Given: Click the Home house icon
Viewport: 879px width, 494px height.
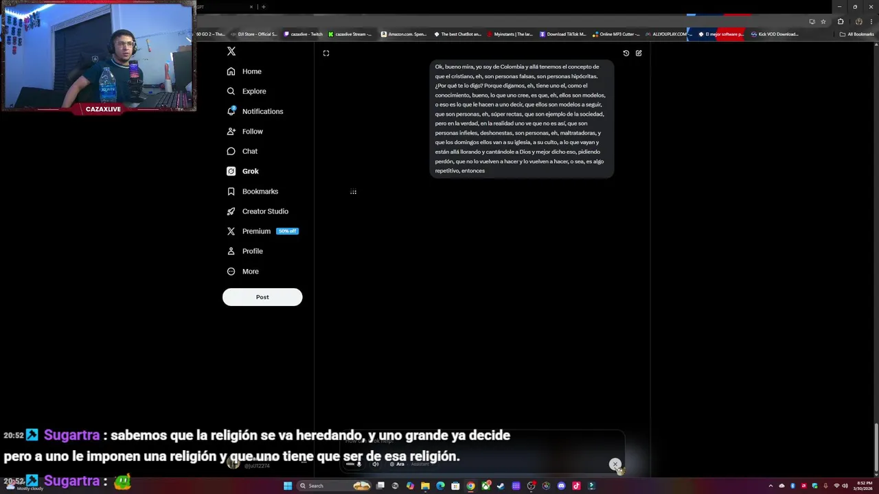Looking at the screenshot, I should (231, 71).
